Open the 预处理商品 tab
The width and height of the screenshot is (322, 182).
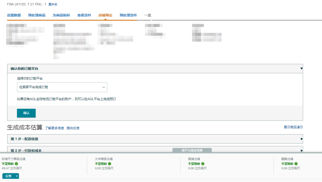[37, 15]
